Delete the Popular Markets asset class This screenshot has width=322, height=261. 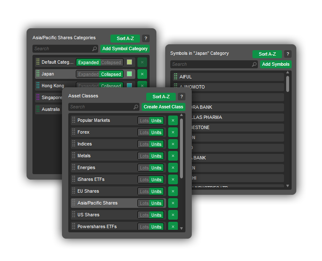(173, 121)
